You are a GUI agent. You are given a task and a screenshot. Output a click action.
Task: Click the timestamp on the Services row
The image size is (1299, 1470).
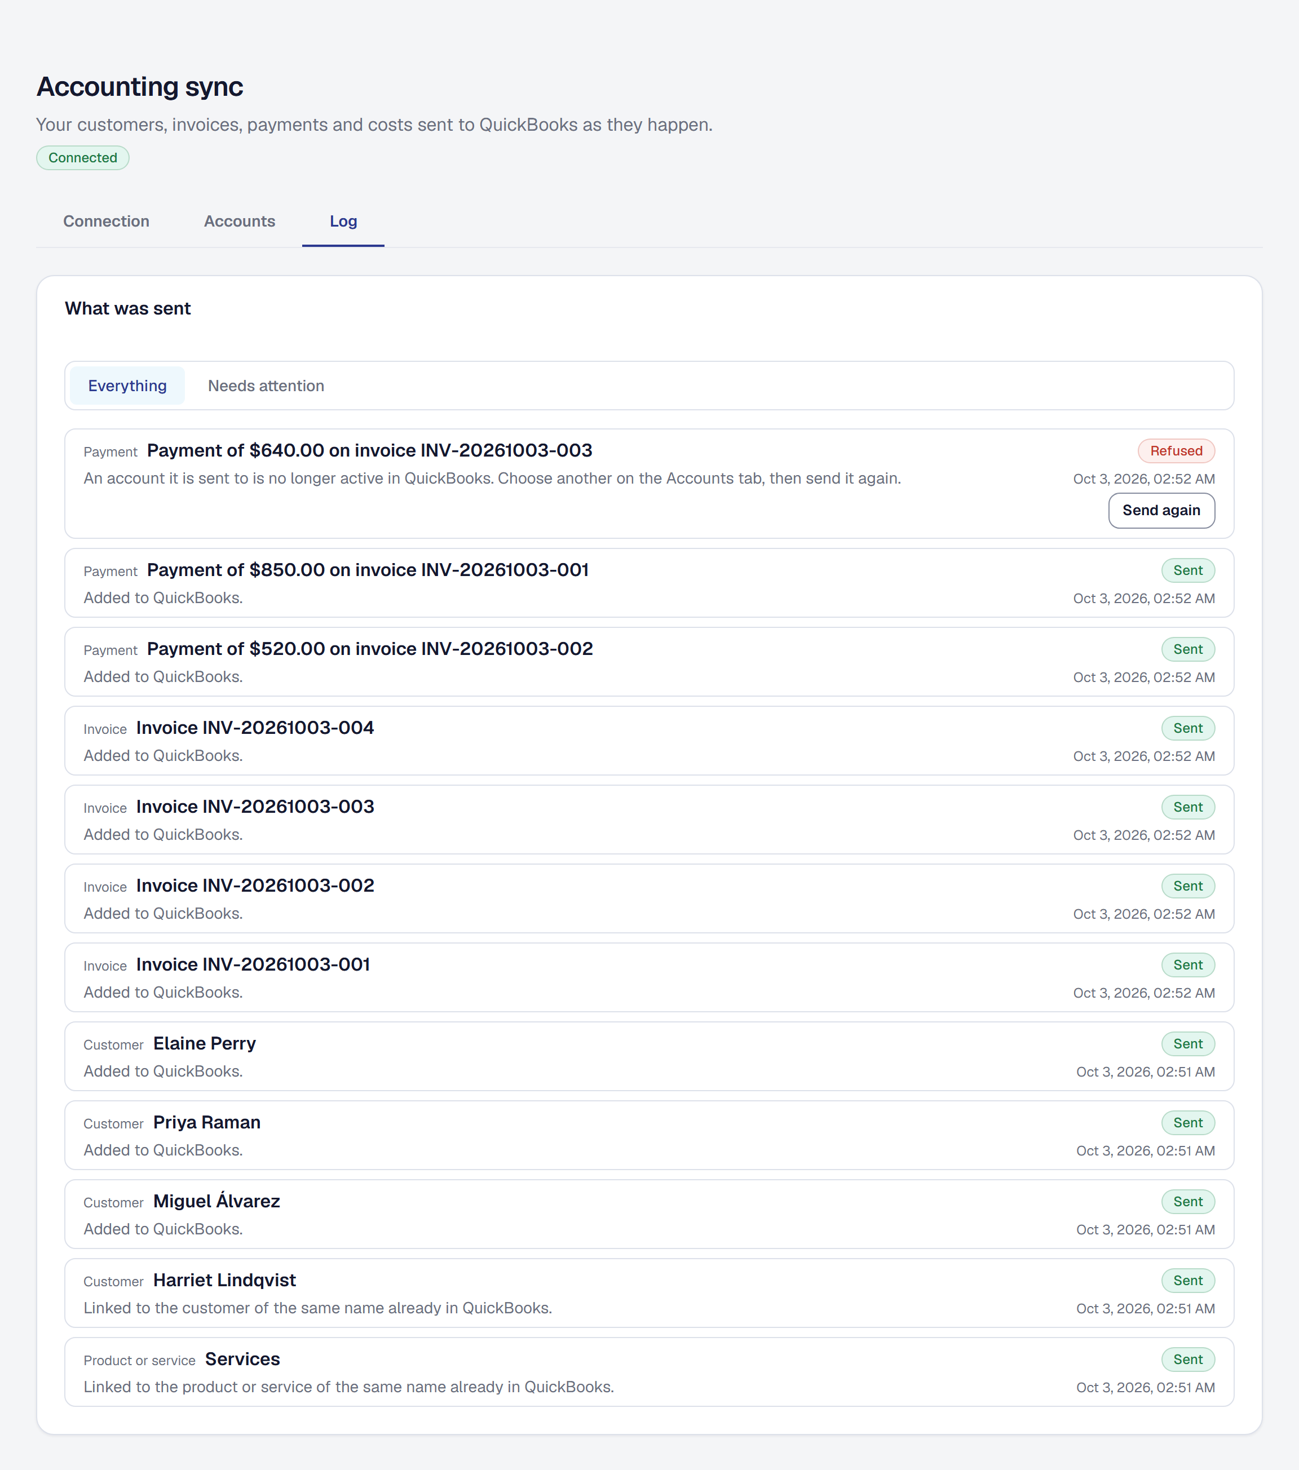tap(1145, 1388)
